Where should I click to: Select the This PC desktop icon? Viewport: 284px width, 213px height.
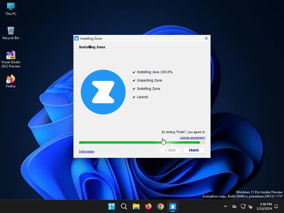point(11,9)
